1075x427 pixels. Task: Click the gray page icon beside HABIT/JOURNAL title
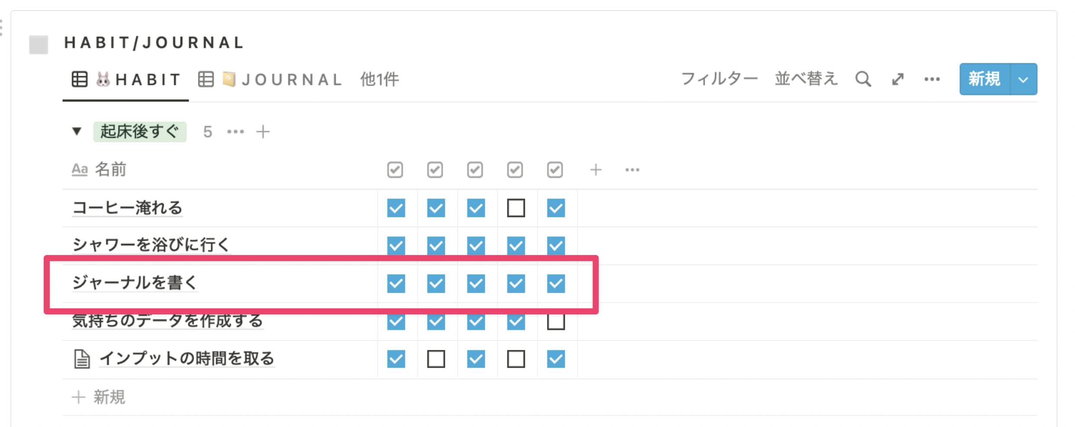(x=39, y=45)
